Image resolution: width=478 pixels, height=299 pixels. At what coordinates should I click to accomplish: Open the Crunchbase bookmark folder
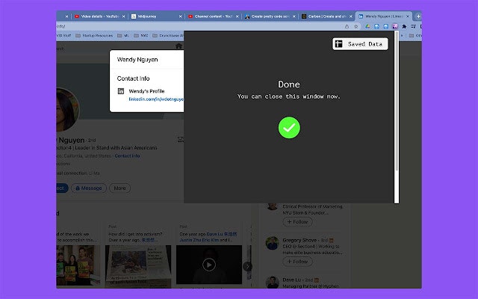pos(167,36)
